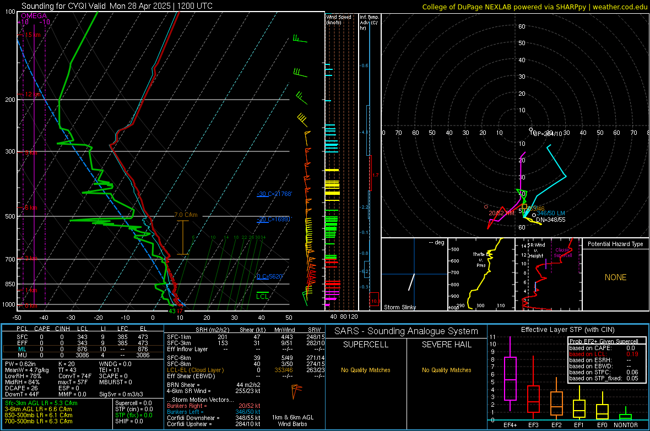Click the 346/50 LM storm motion label
Image resolution: width=650 pixels, height=431 pixels.
[x=550, y=213]
